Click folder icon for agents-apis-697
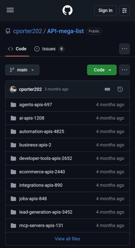Viewport: 135px width, 248px height. pos(13,105)
